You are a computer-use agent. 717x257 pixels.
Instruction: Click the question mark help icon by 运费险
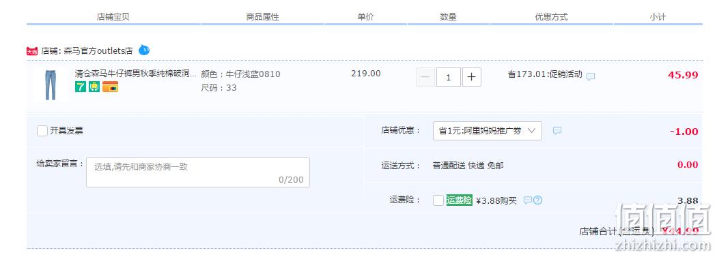click(x=538, y=200)
